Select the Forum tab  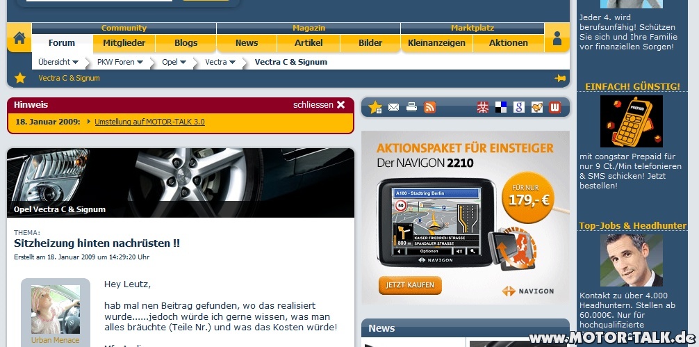tap(62, 43)
